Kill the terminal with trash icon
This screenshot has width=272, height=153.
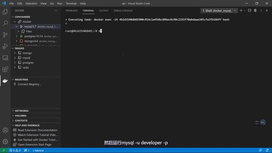(255, 11)
